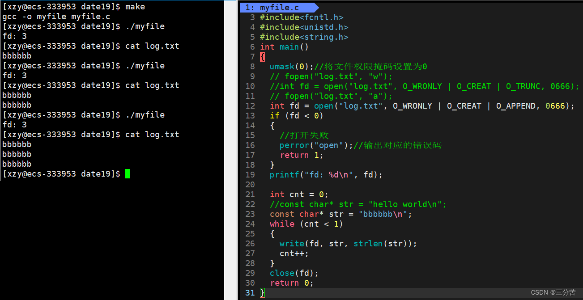Click the #include<unistd.h> line
Viewport: 583px width, 300px height.
(x=304, y=27)
